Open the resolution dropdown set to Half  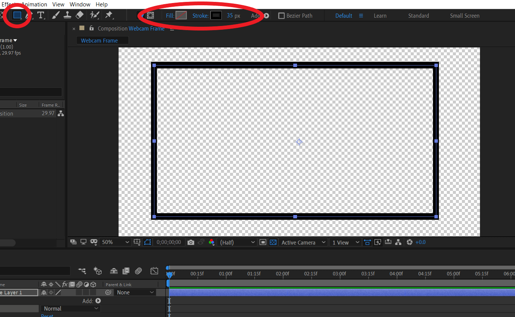tap(237, 242)
